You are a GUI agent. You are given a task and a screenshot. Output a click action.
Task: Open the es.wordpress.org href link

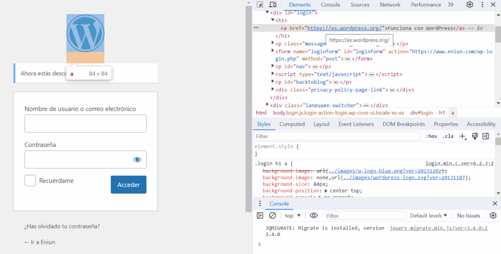[345, 28]
